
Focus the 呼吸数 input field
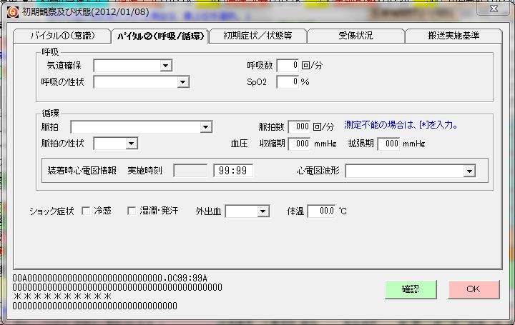(287, 66)
